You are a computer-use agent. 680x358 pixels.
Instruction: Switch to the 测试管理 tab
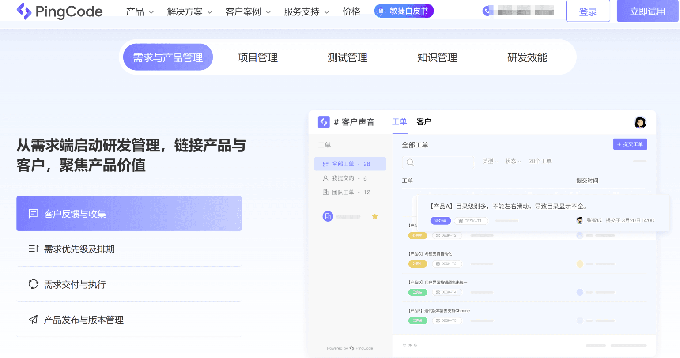348,57
